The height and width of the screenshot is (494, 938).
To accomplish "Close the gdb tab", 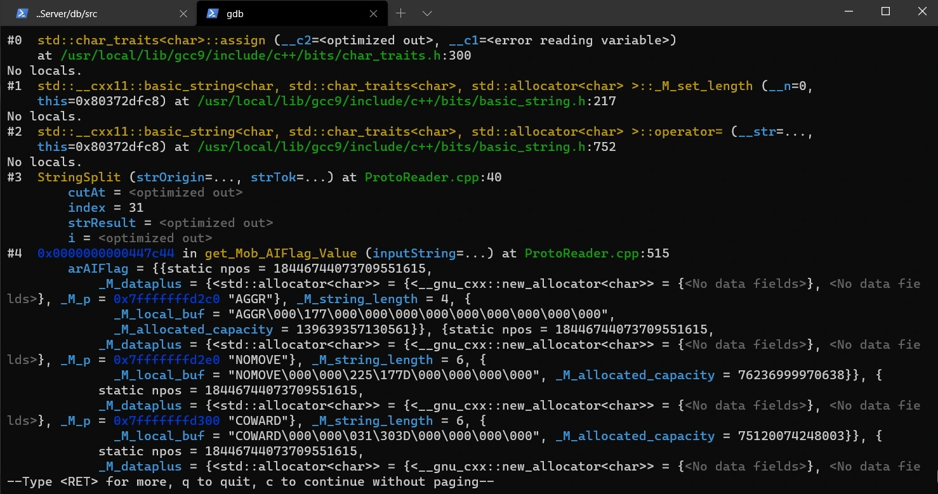I will (x=375, y=13).
